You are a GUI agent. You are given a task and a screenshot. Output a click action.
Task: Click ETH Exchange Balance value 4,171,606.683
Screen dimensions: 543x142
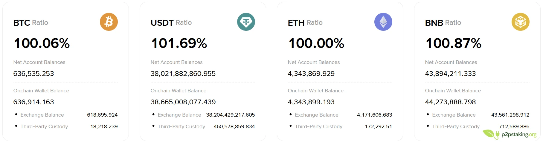point(374,115)
